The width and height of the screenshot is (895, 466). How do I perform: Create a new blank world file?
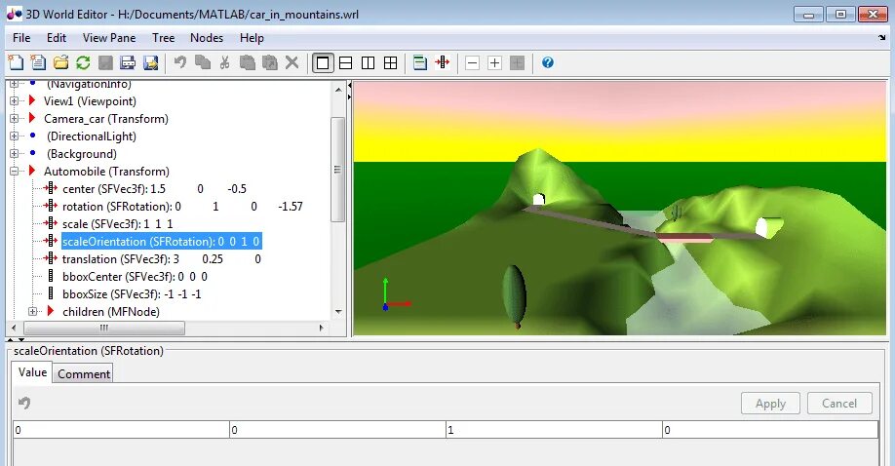pos(16,62)
